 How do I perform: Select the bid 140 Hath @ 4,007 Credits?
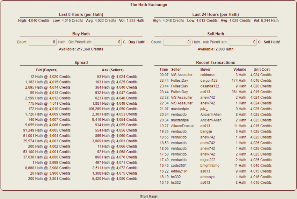(49, 120)
